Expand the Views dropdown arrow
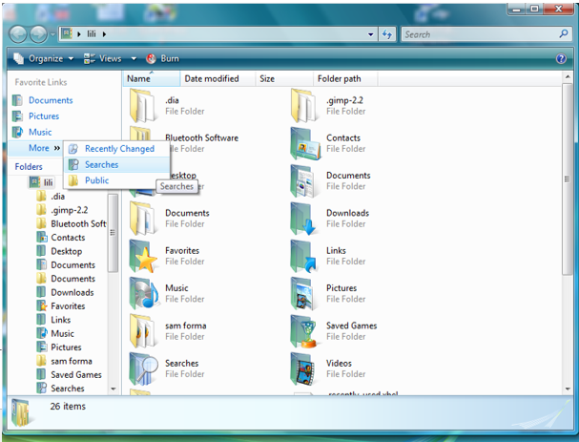This screenshot has height=442, width=579. click(x=134, y=58)
